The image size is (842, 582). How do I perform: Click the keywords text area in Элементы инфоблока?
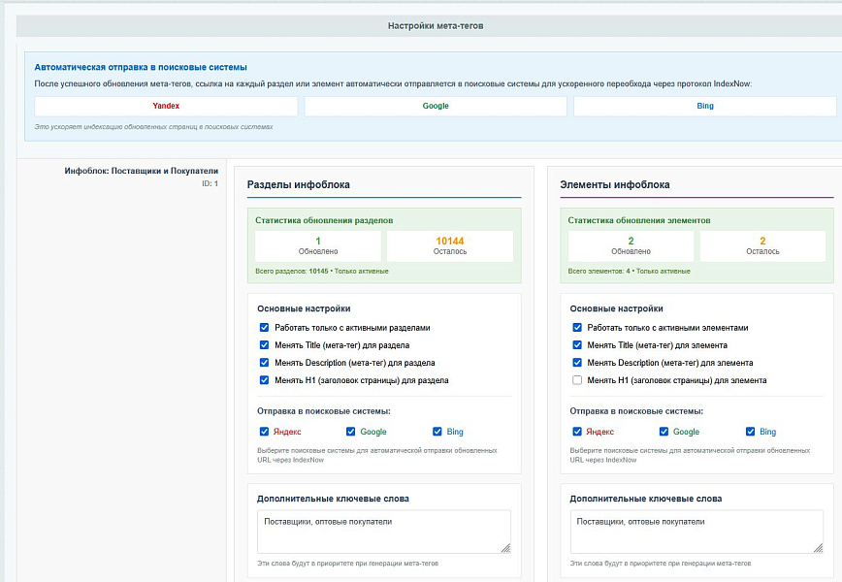pyautogui.click(x=696, y=533)
